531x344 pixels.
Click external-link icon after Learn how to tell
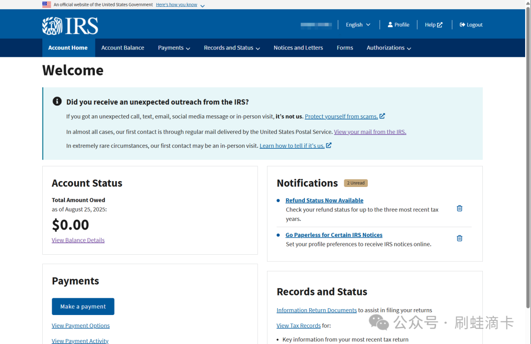tap(328, 145)
